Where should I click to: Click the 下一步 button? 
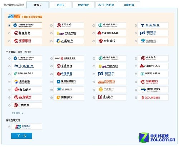point(21,136)
